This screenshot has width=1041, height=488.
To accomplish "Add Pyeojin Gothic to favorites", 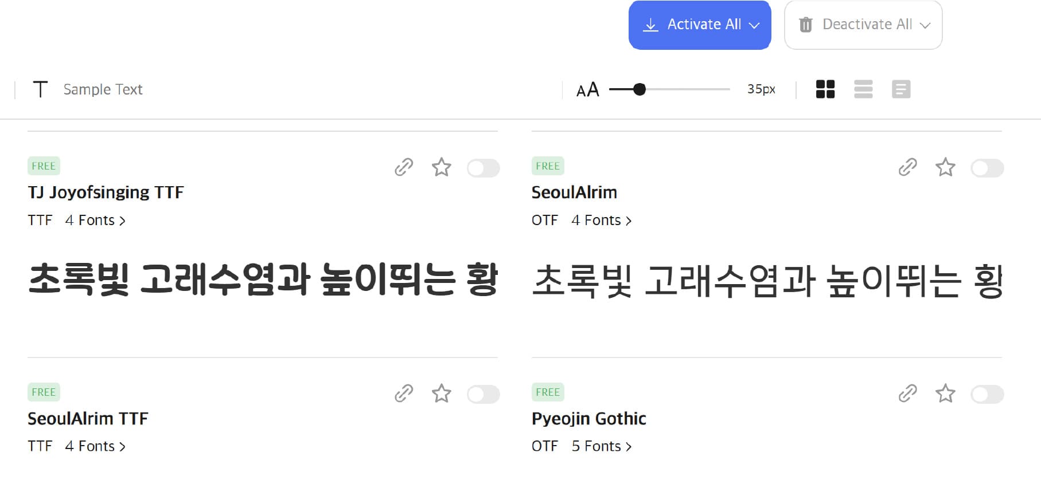I will (945, 393).
